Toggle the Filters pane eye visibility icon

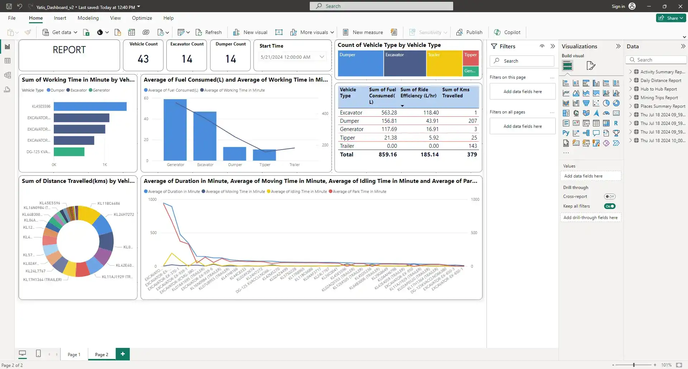542,46
